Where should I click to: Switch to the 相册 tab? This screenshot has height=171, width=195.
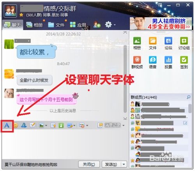click(34, 25)
